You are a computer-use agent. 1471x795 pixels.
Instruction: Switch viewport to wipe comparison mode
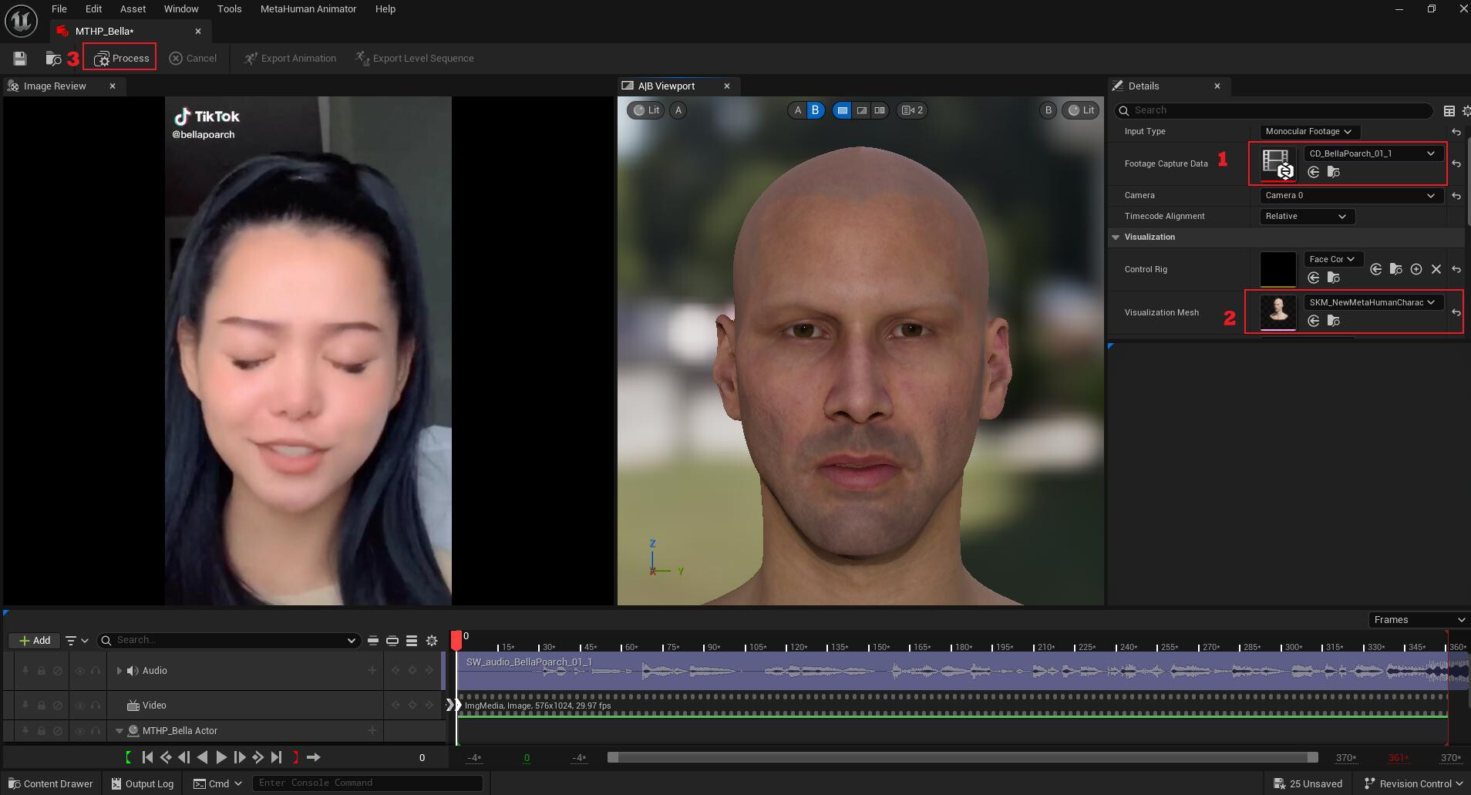[861, 110]
